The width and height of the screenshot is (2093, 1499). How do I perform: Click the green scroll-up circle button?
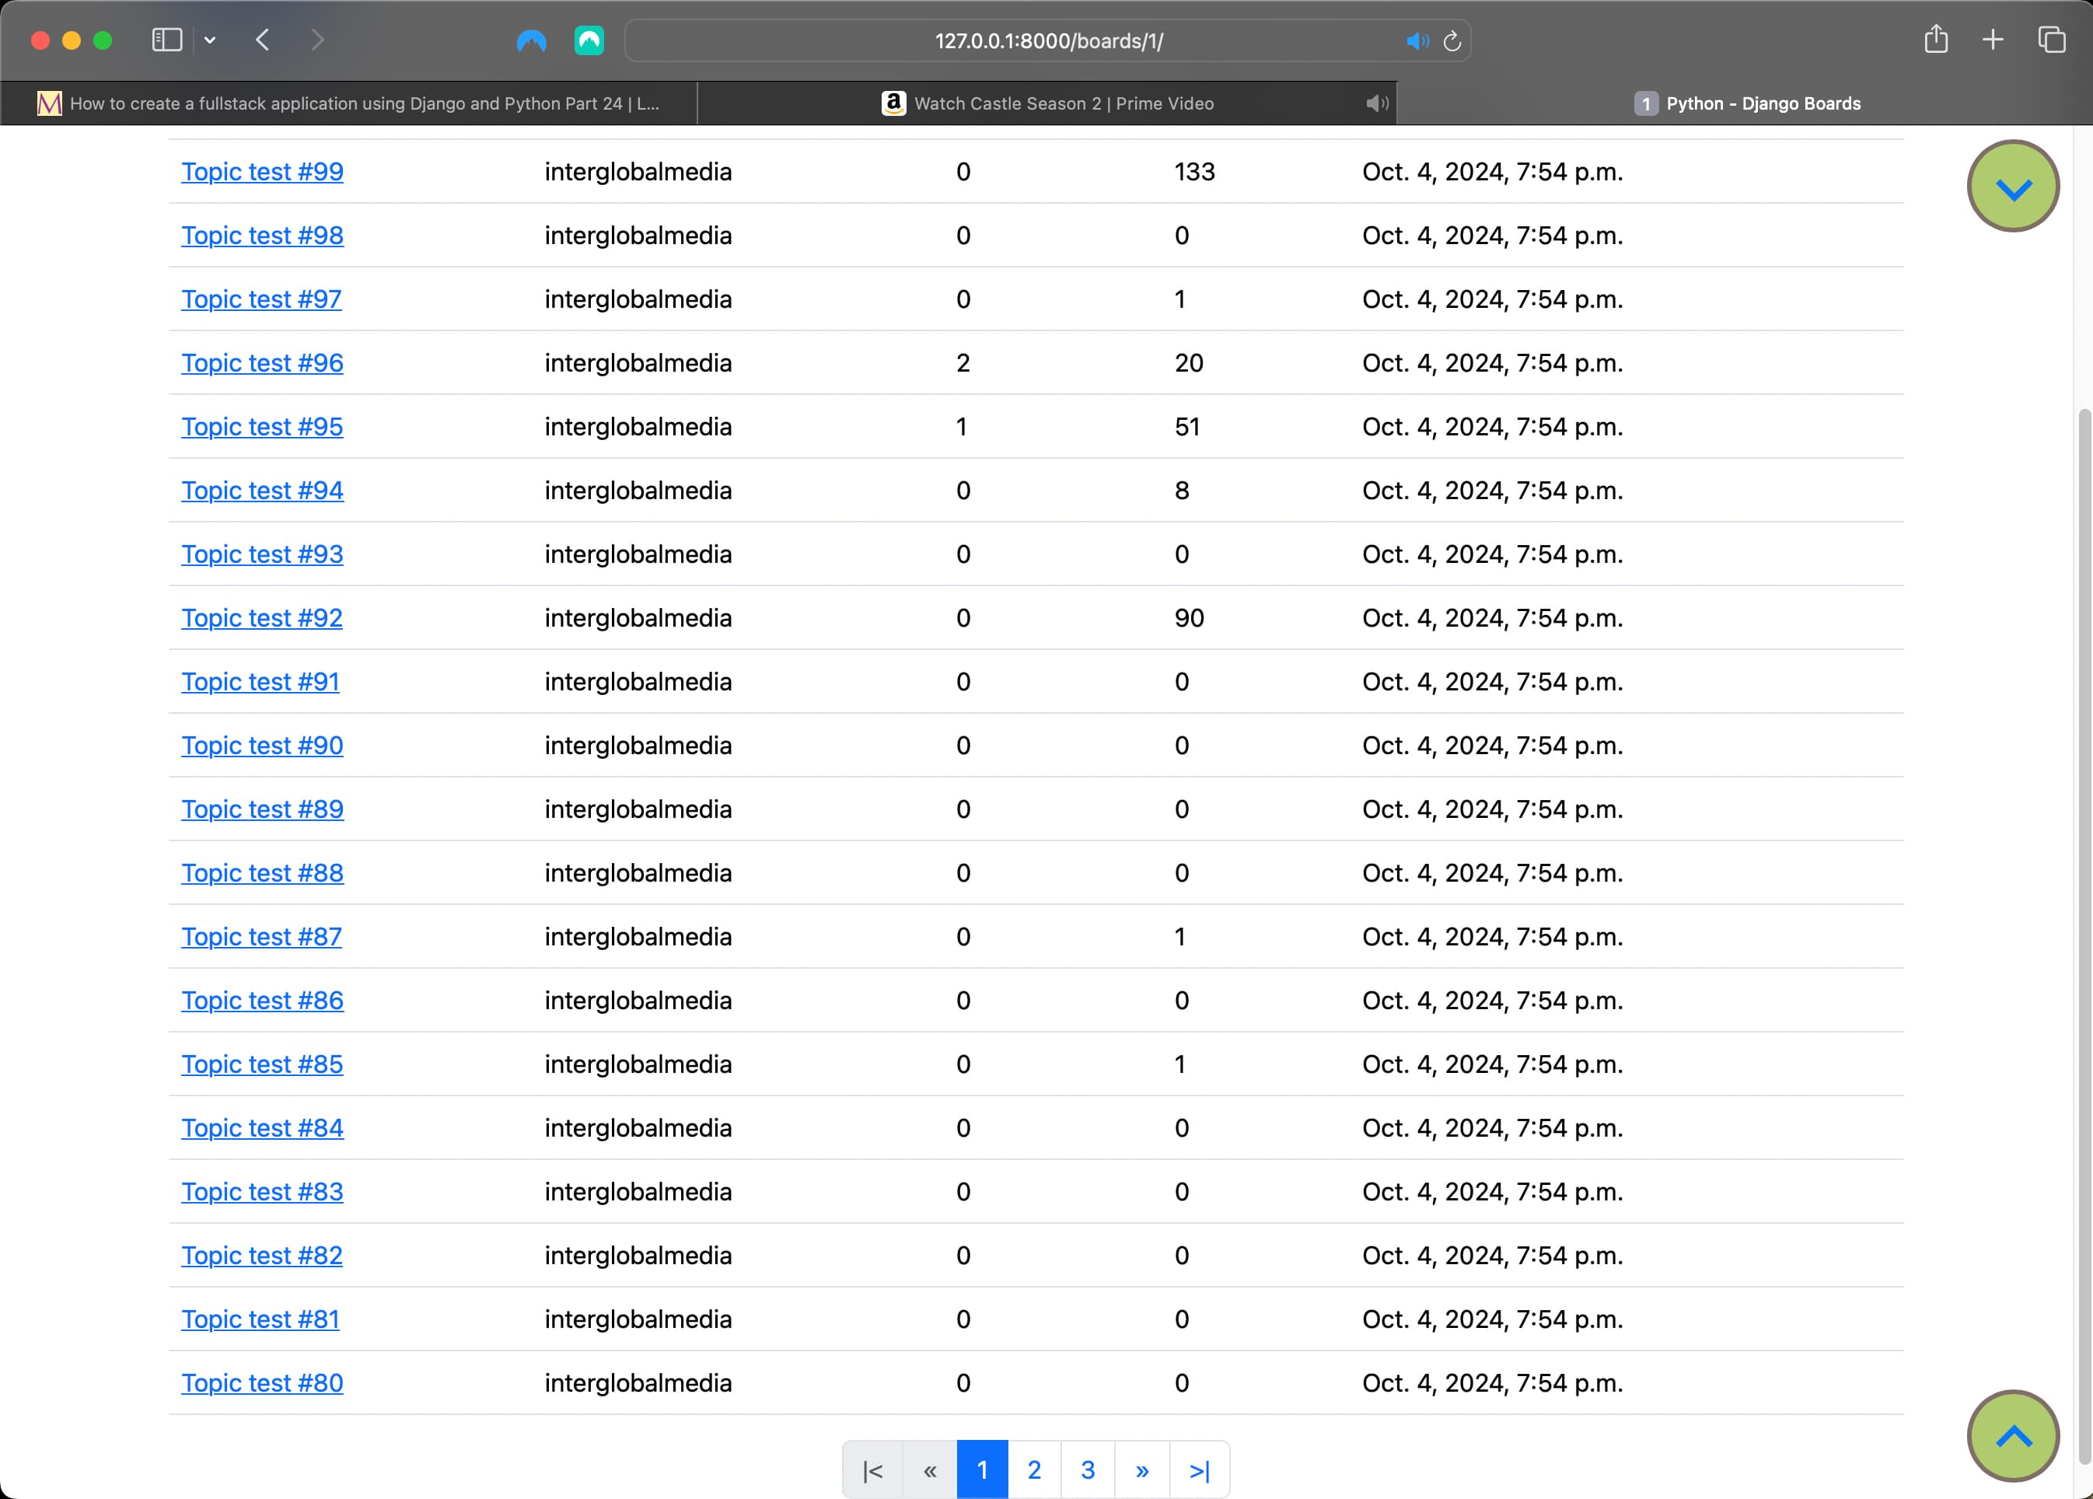(2013, 1435)
